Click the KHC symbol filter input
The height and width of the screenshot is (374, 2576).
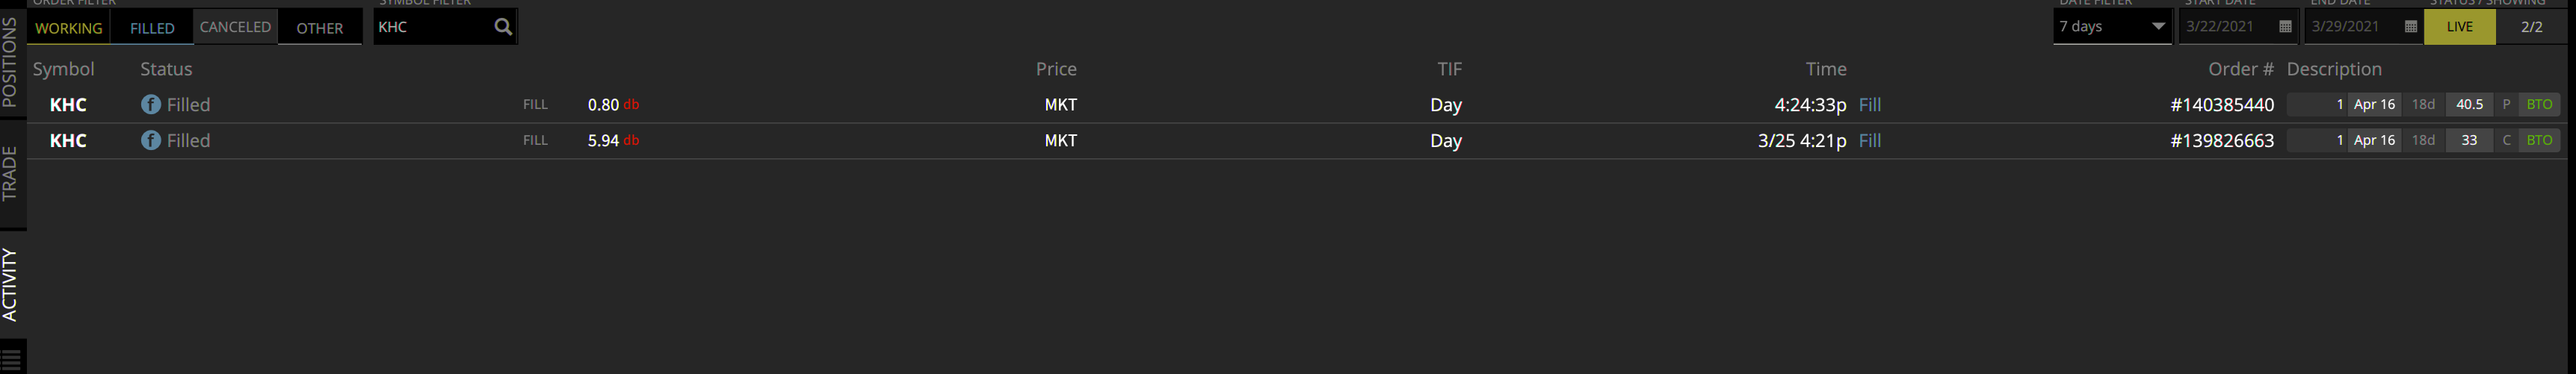pos(432,27)
